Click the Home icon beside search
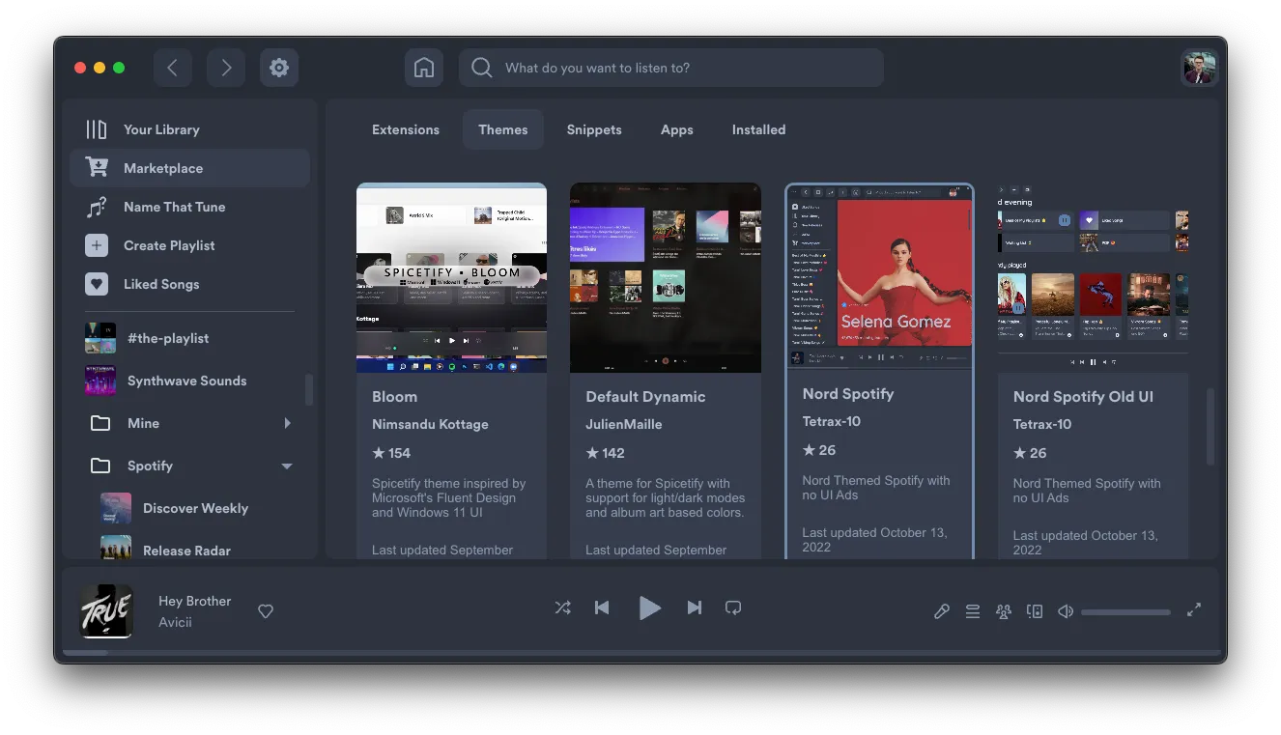 click(424, 68)
